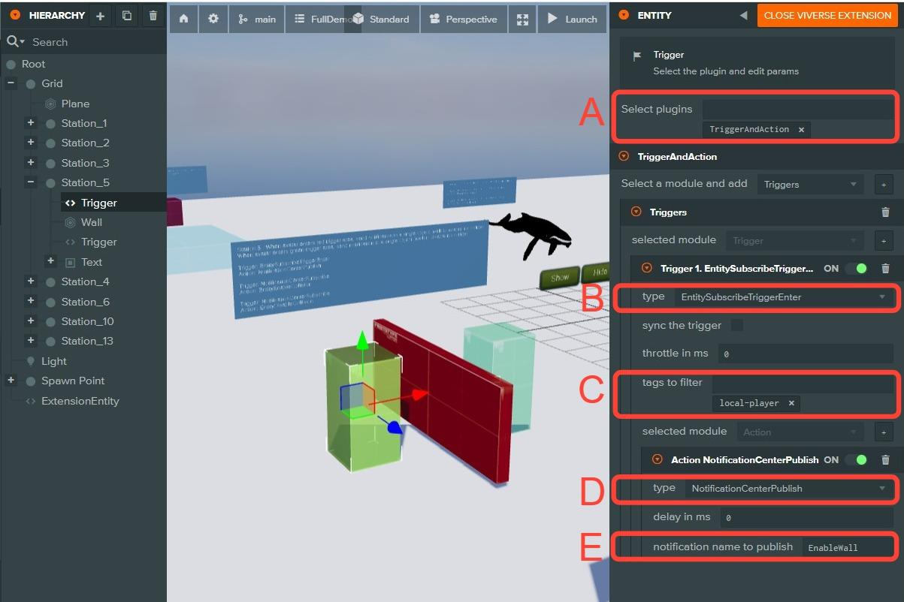Remove the TriggerAndAction plugin tag
The height and width of the screenshot is (602, 904).
[x=801, y=130]
